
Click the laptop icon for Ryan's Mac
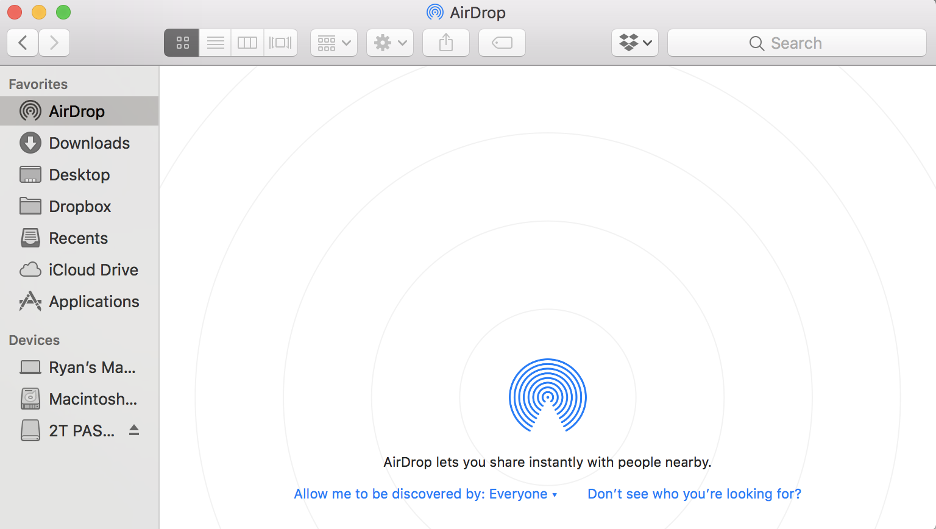click(x=30, y=367)
